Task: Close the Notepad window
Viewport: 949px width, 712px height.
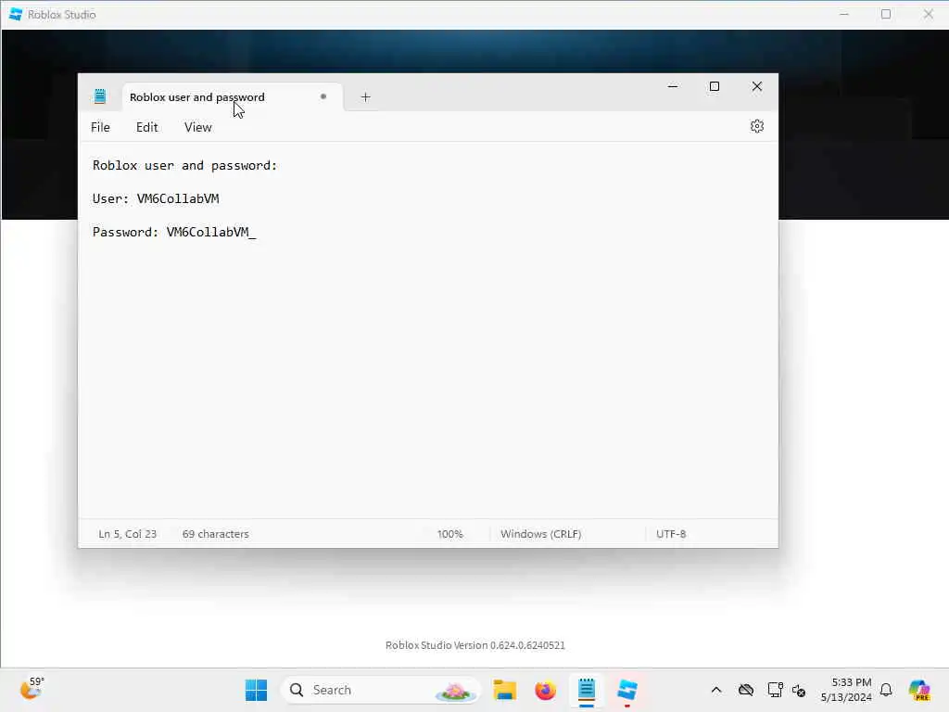Action: pyautogui.click(x=756, y=86)
